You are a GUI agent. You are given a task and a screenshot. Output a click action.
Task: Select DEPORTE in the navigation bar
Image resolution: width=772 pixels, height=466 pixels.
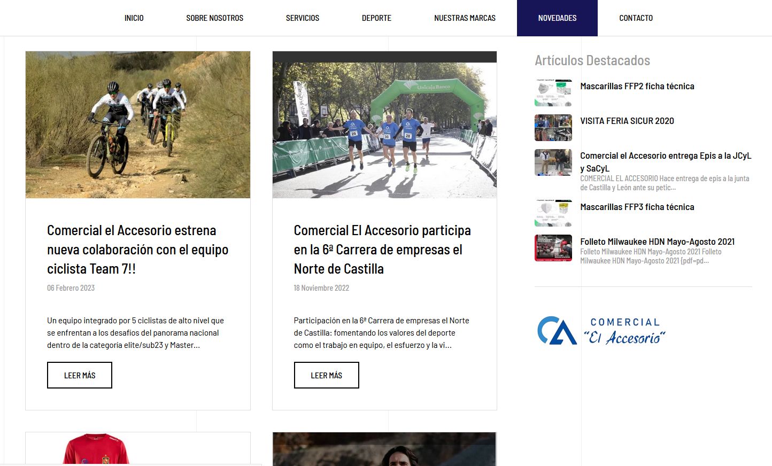(x=376, y=18)
